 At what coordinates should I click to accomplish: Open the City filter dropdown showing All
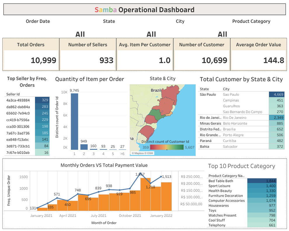click(x=151, y=34)
